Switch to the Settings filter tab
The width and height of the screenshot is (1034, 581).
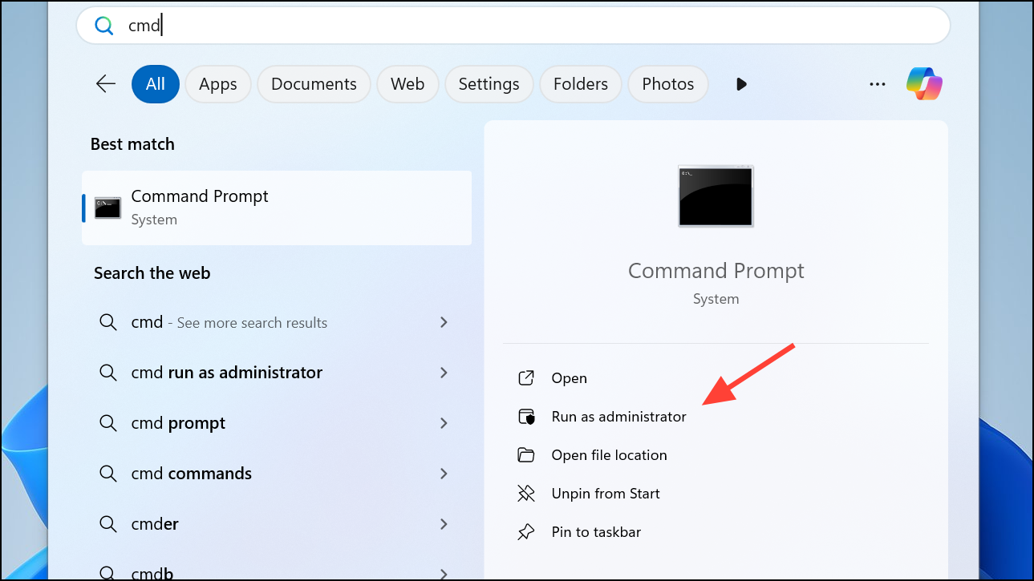pyautogui.click(x=489, y=84)
